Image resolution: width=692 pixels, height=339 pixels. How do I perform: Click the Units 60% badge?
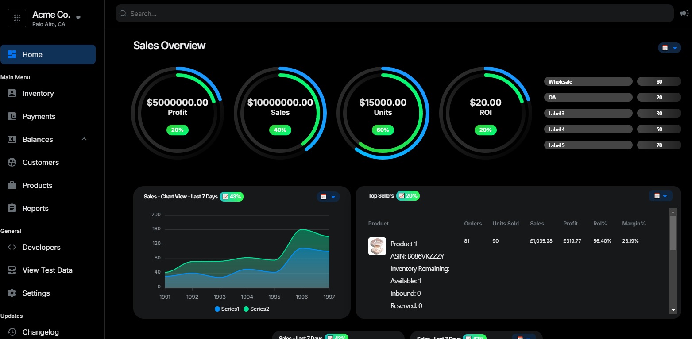pos(383,130)
